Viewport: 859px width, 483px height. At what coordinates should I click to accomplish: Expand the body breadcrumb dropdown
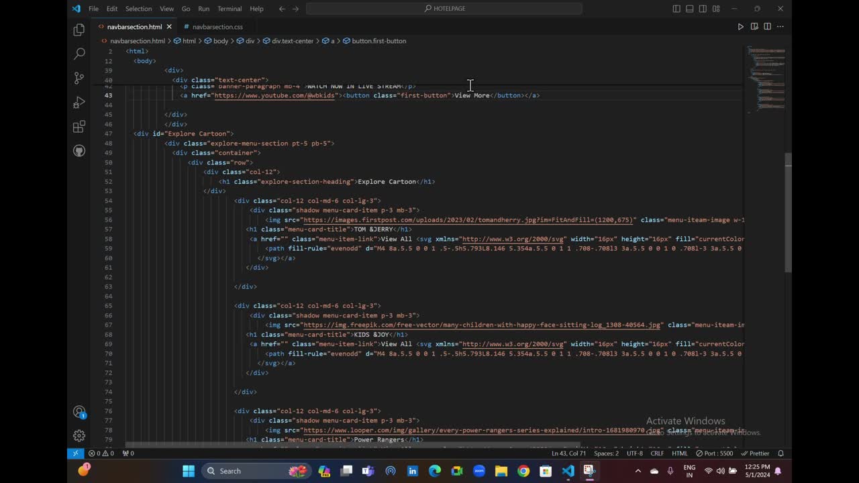coord(220,41)
